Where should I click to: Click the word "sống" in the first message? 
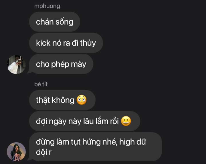pos(64,22)
